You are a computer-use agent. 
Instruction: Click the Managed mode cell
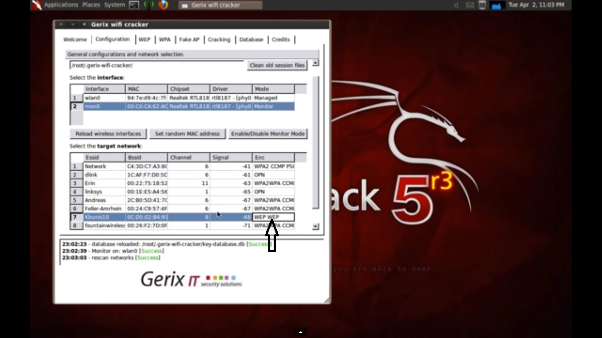273,98
